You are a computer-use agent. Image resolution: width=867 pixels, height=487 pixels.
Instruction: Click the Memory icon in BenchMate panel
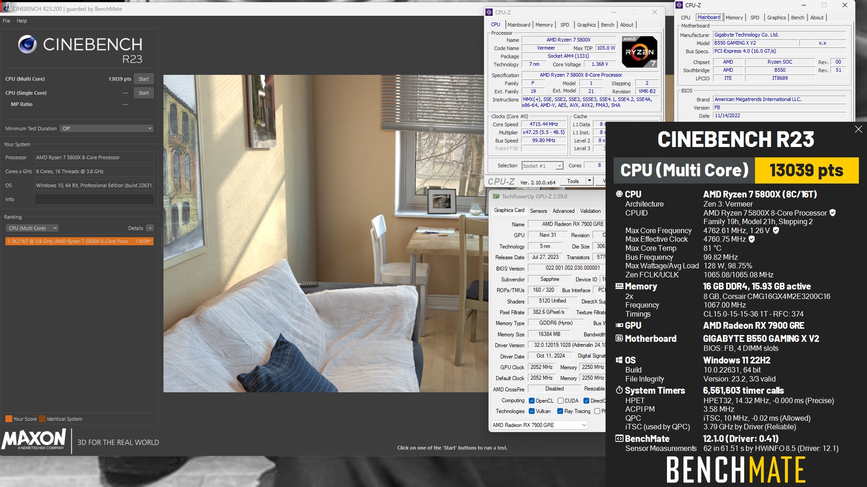coord(619,286)
